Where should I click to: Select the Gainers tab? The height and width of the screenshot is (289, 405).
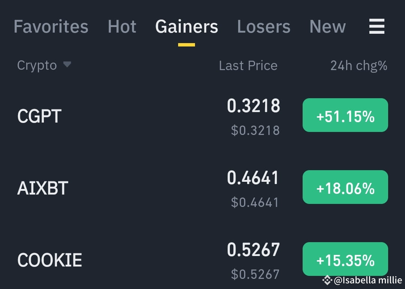[x=186, y=26]
